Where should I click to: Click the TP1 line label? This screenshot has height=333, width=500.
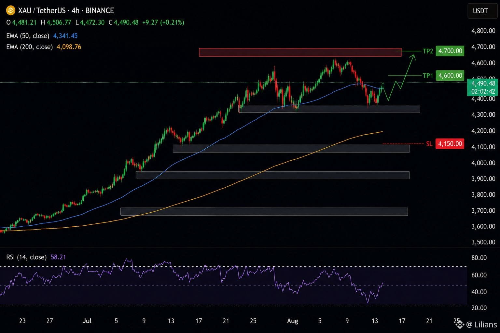(x=428, y=75)
